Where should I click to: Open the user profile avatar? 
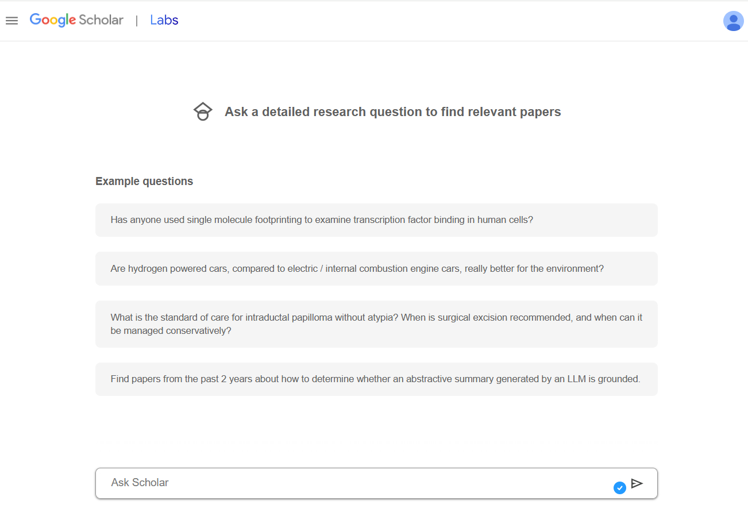733,21
